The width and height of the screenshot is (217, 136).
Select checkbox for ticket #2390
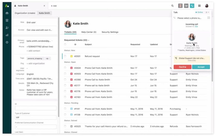click(x=65, y=79)
